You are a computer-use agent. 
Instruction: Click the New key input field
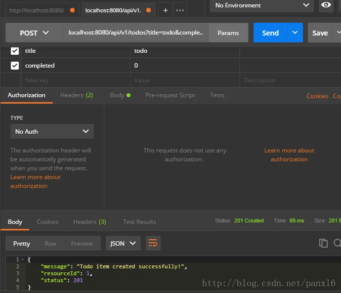click(76, 80)
